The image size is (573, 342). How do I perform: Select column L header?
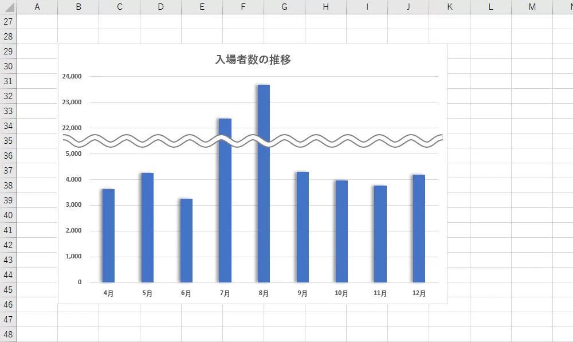tap(491, 7)
